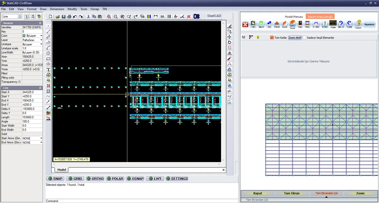Uncheck the Tüm Katlar checkbox
Screen dimensions: 379x203
pos(272,38)
